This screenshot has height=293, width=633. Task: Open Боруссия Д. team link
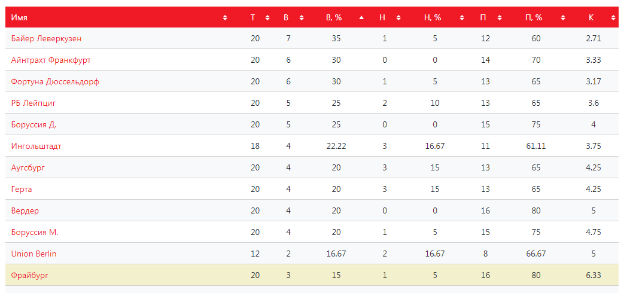coord(34,125)
